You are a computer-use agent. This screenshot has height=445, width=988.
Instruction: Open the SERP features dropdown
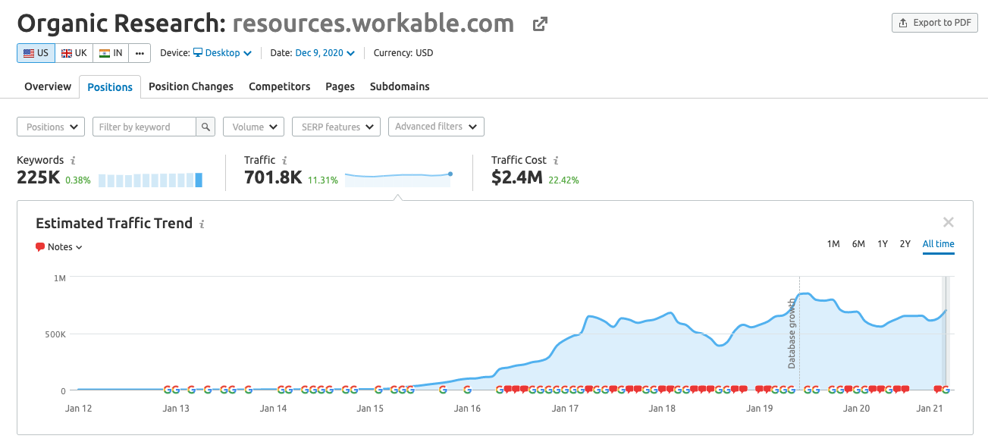coord(336,127)
